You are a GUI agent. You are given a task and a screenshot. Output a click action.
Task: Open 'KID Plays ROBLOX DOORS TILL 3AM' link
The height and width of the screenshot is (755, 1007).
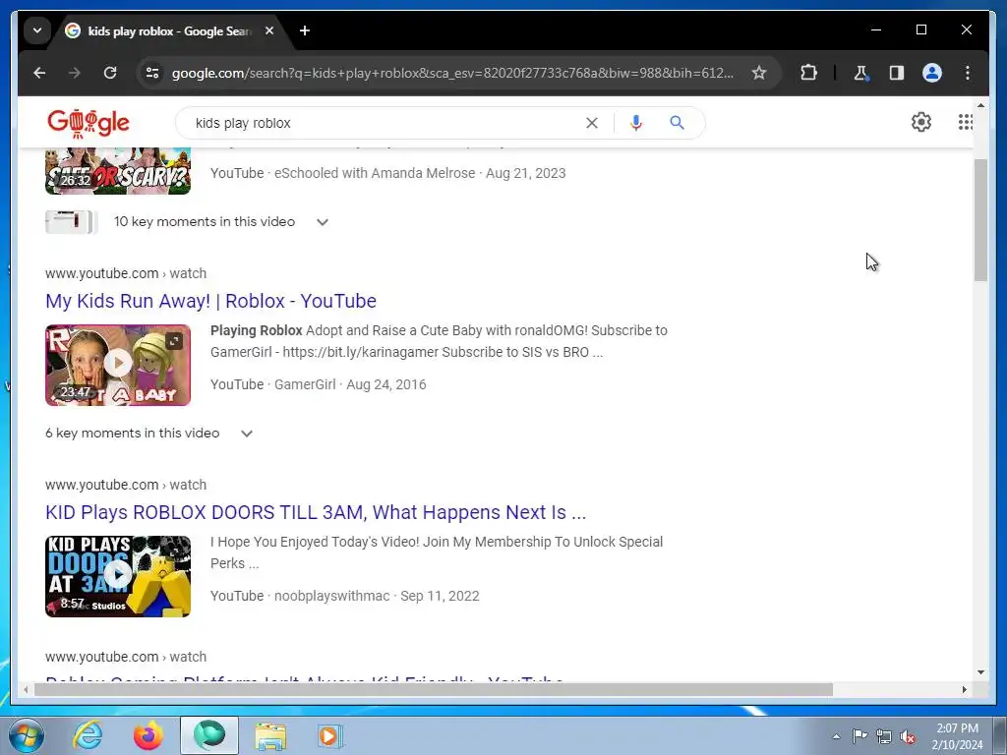316,512
